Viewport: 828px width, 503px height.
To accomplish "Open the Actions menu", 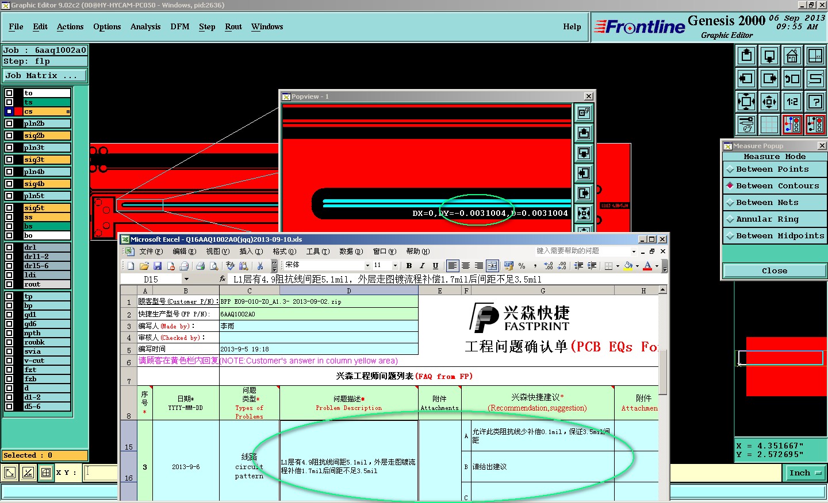I will pos(70,26).
